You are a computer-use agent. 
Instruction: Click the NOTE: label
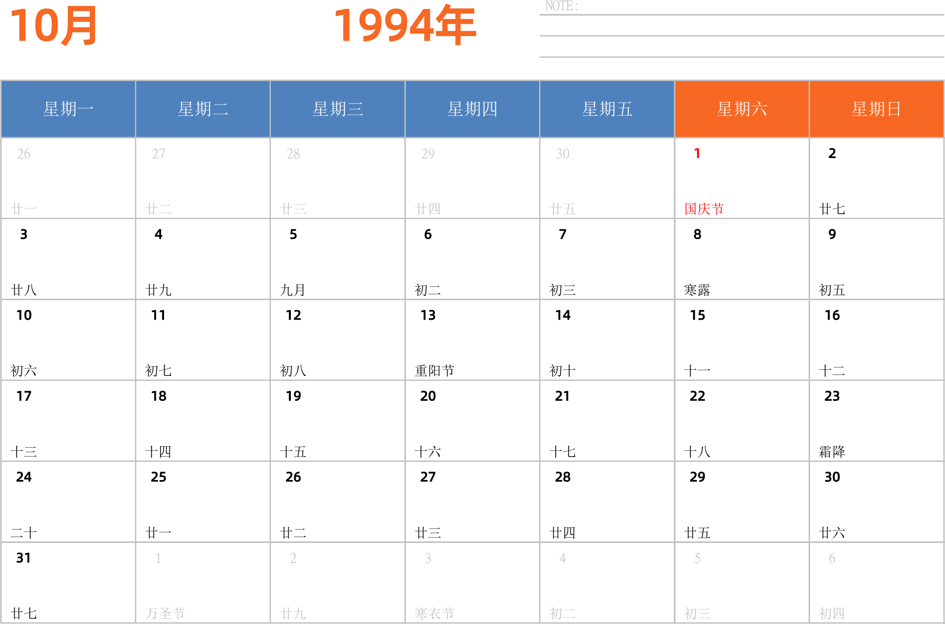click(561, 6)
